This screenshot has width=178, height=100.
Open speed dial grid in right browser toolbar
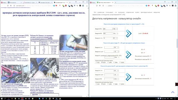[100, 6]
